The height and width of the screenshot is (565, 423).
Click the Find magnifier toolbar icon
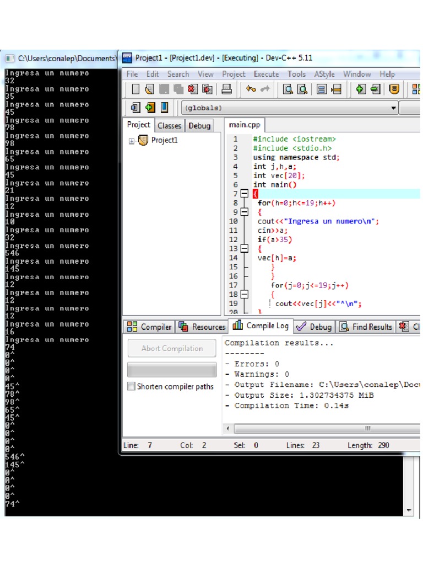[288, 89]
